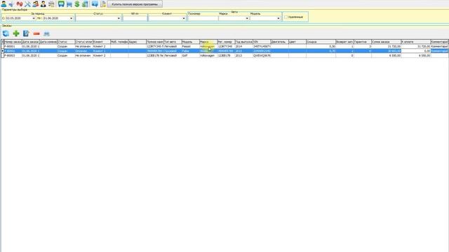The width and height of the screenshot is (449, 252).
Task: Sort by Клиент column header
Action: click(101, 42)
